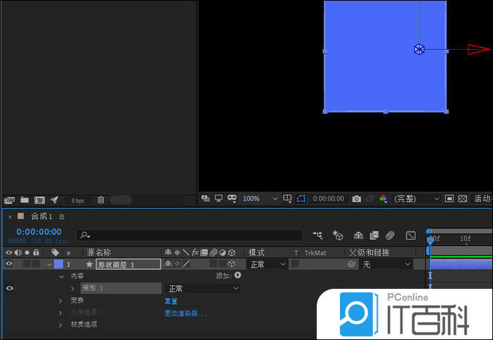Open the graph editor icon

coord(411,236)
